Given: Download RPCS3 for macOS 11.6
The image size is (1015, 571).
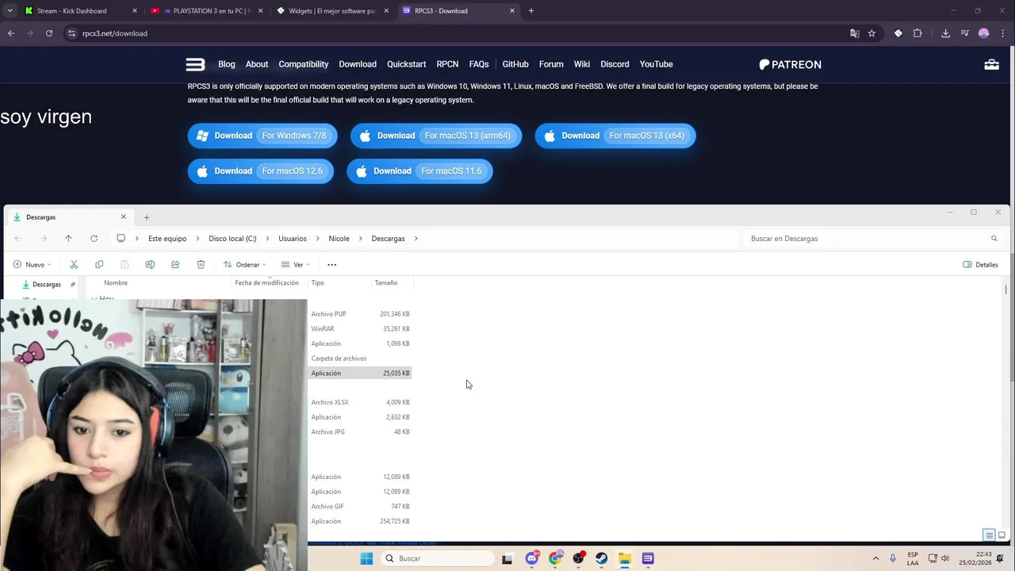Looking at the screenshot, I should click(419, 171).
